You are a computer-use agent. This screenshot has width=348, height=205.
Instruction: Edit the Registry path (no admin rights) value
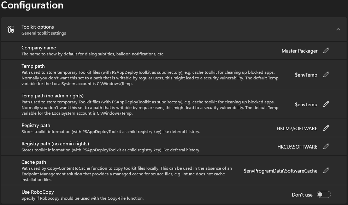point(326,146)
